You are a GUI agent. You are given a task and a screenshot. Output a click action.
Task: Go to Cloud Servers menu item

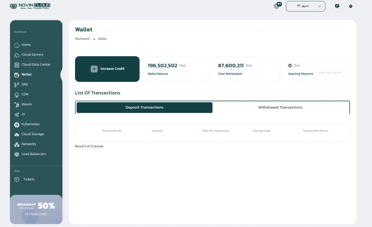coord(32,54)
